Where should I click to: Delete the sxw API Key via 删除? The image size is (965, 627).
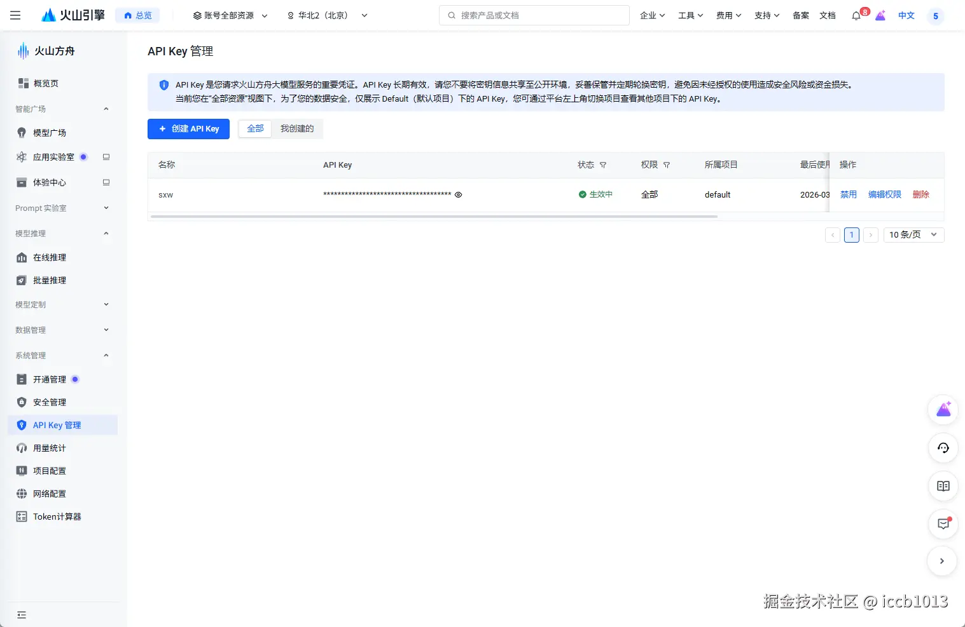point(920,194)
